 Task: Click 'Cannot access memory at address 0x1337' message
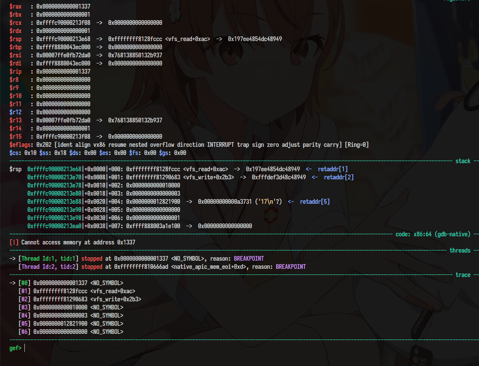pos(78,242)
